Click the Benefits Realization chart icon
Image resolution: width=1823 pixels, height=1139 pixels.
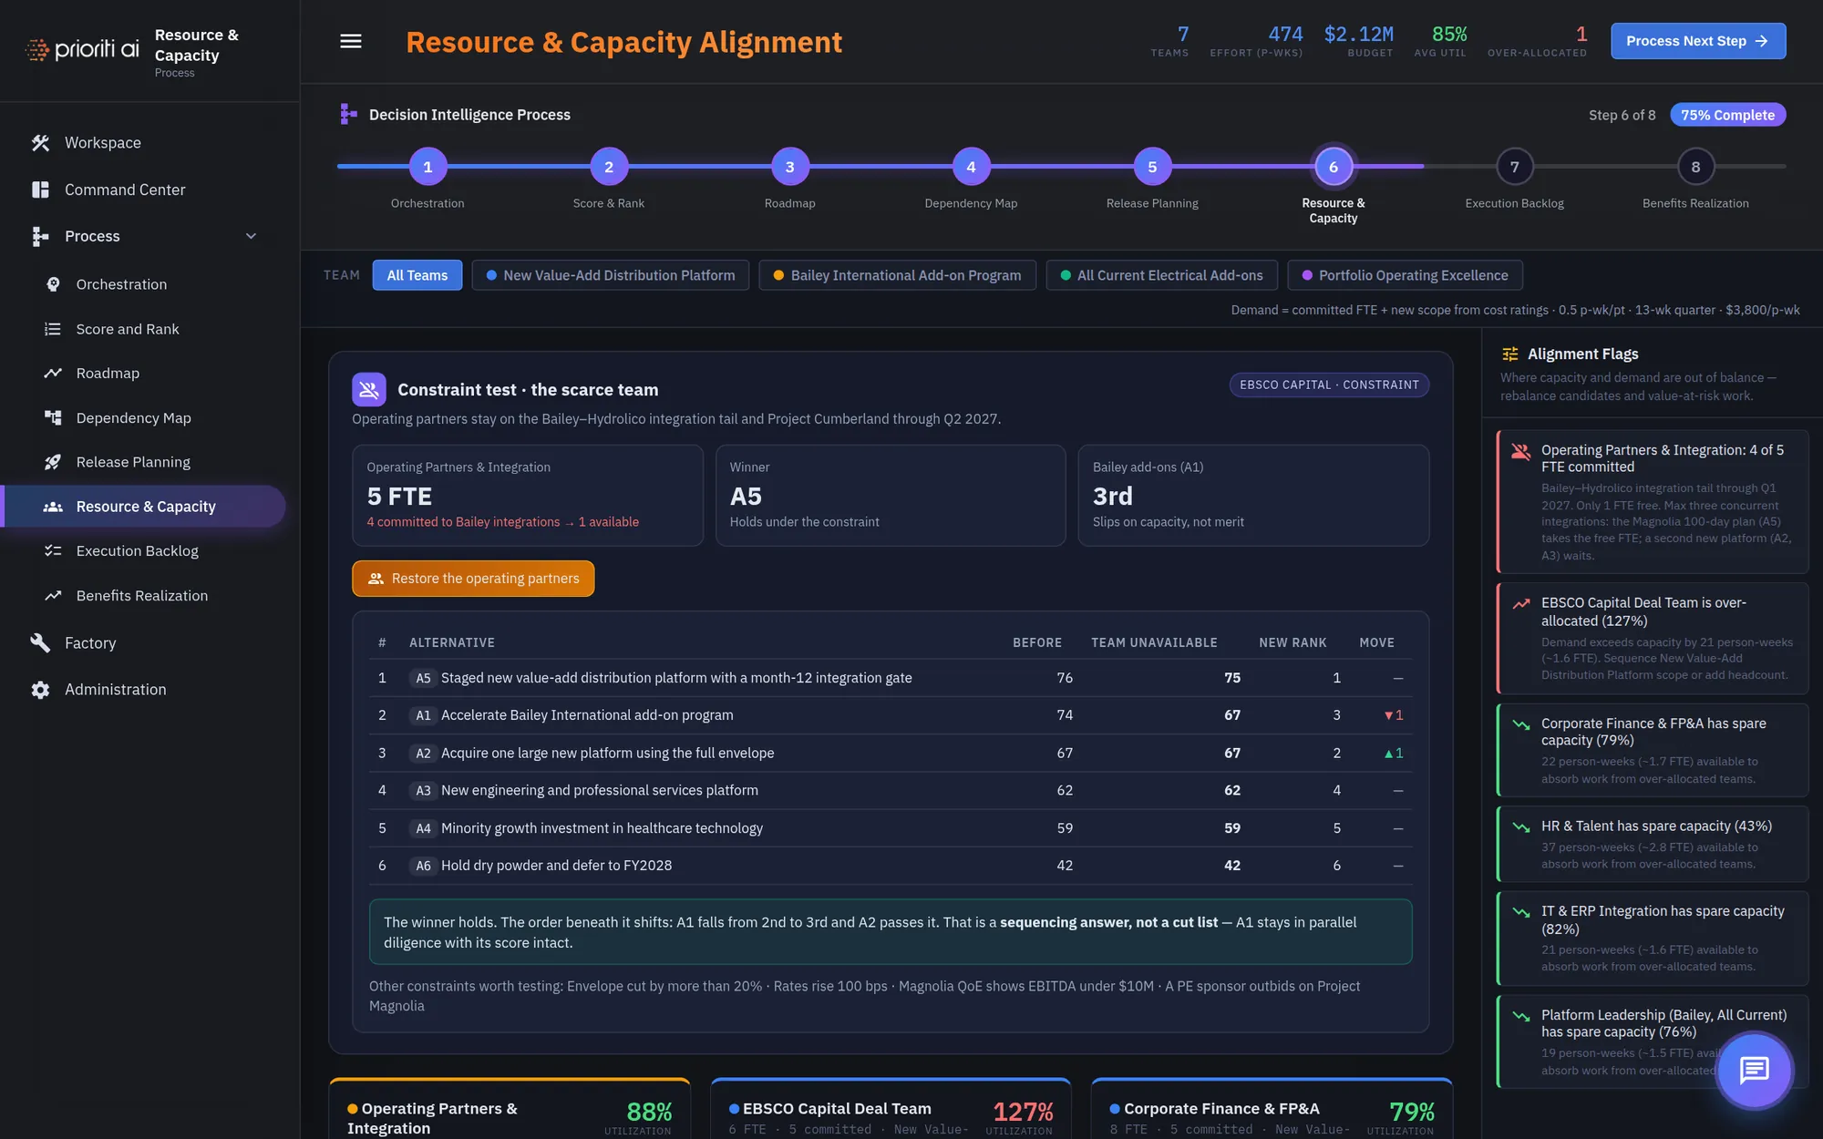tap(53, 596)
